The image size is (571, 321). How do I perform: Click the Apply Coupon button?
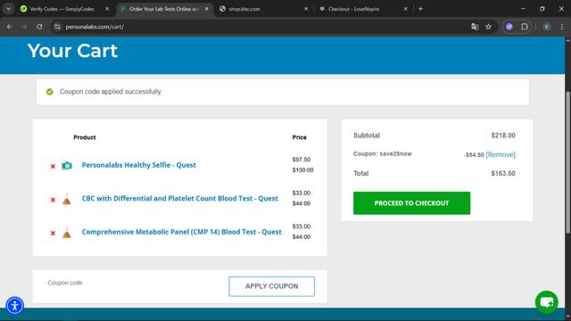tap(271, 286)
